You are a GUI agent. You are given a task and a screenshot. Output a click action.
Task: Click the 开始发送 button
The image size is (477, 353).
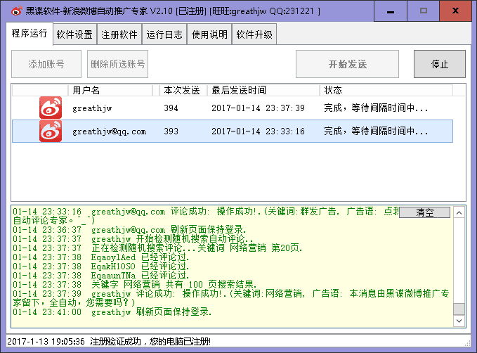pyautogui.click(x=348, y=64)
